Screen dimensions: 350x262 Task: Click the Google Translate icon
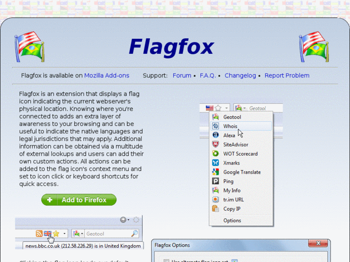tap(215, 172)
